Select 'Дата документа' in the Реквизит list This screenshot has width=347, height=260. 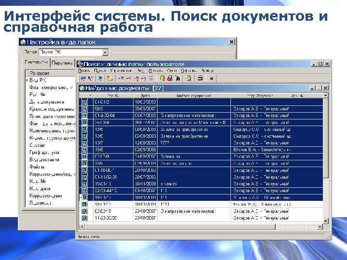coord(47,102)
